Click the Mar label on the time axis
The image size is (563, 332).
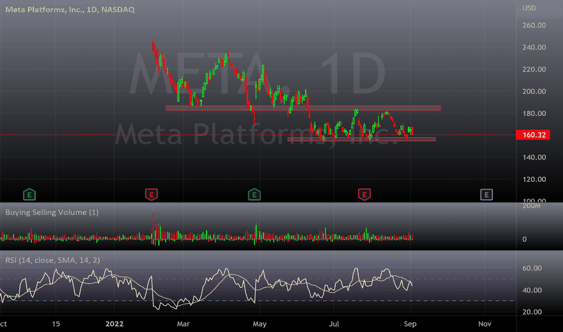pyautogui.click(x=183, y=324)
